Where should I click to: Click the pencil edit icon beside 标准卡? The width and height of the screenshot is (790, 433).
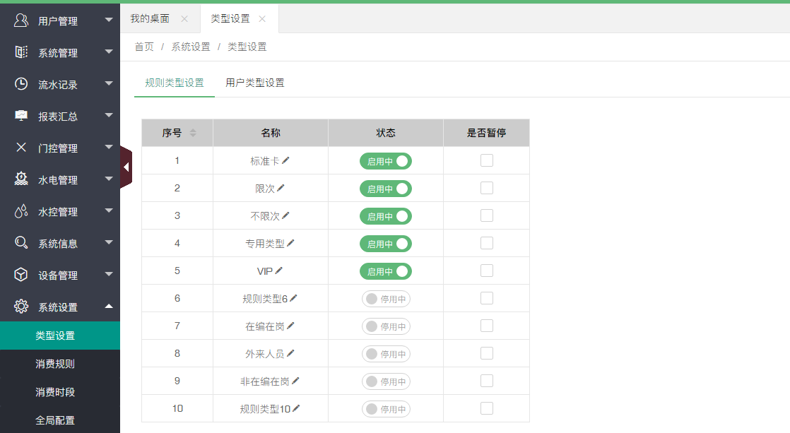tap(285, 160)
